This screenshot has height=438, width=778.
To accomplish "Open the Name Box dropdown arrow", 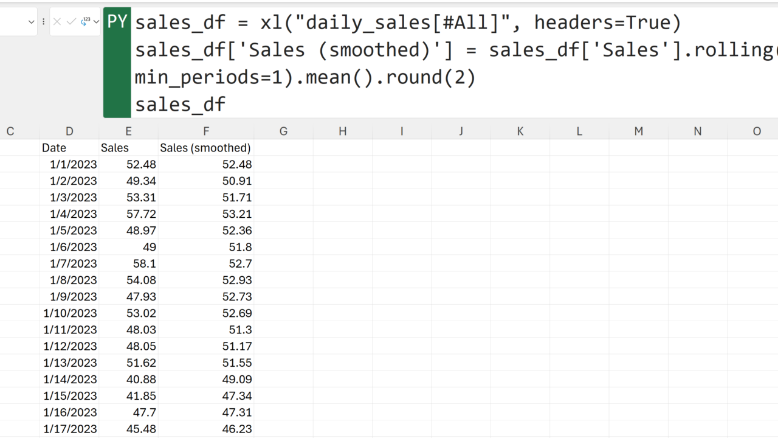I will point(32,22).
